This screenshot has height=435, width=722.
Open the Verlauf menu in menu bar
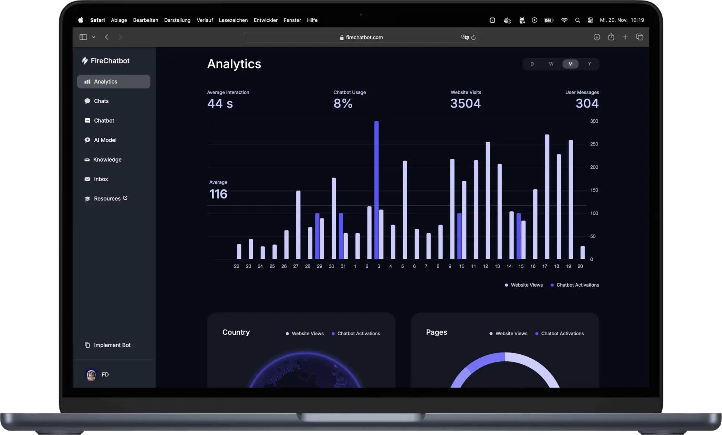coord(205,20)
